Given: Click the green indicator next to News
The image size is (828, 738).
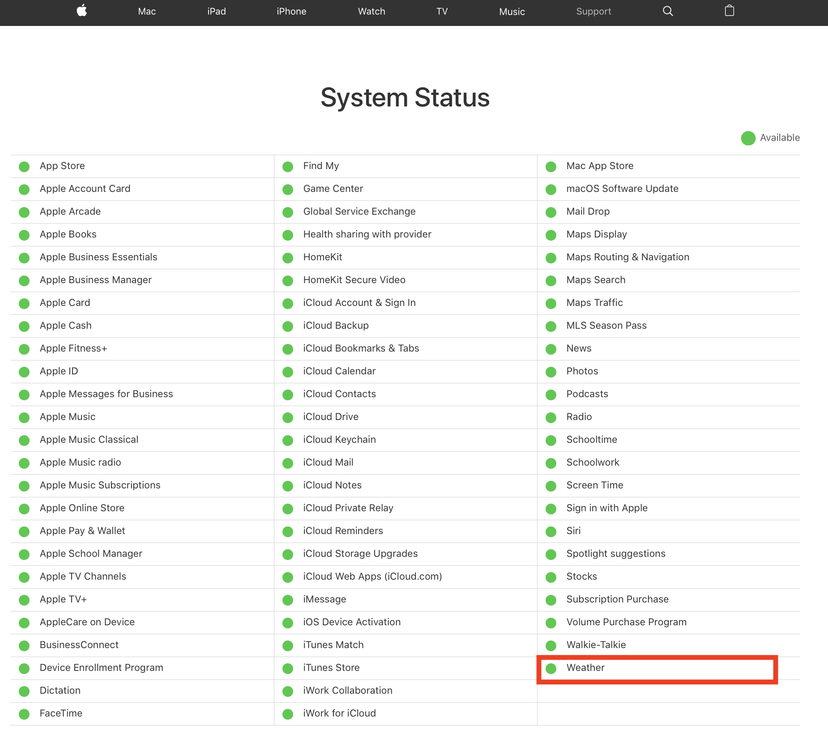Looking at the screenshot, I should pos(551,349).
